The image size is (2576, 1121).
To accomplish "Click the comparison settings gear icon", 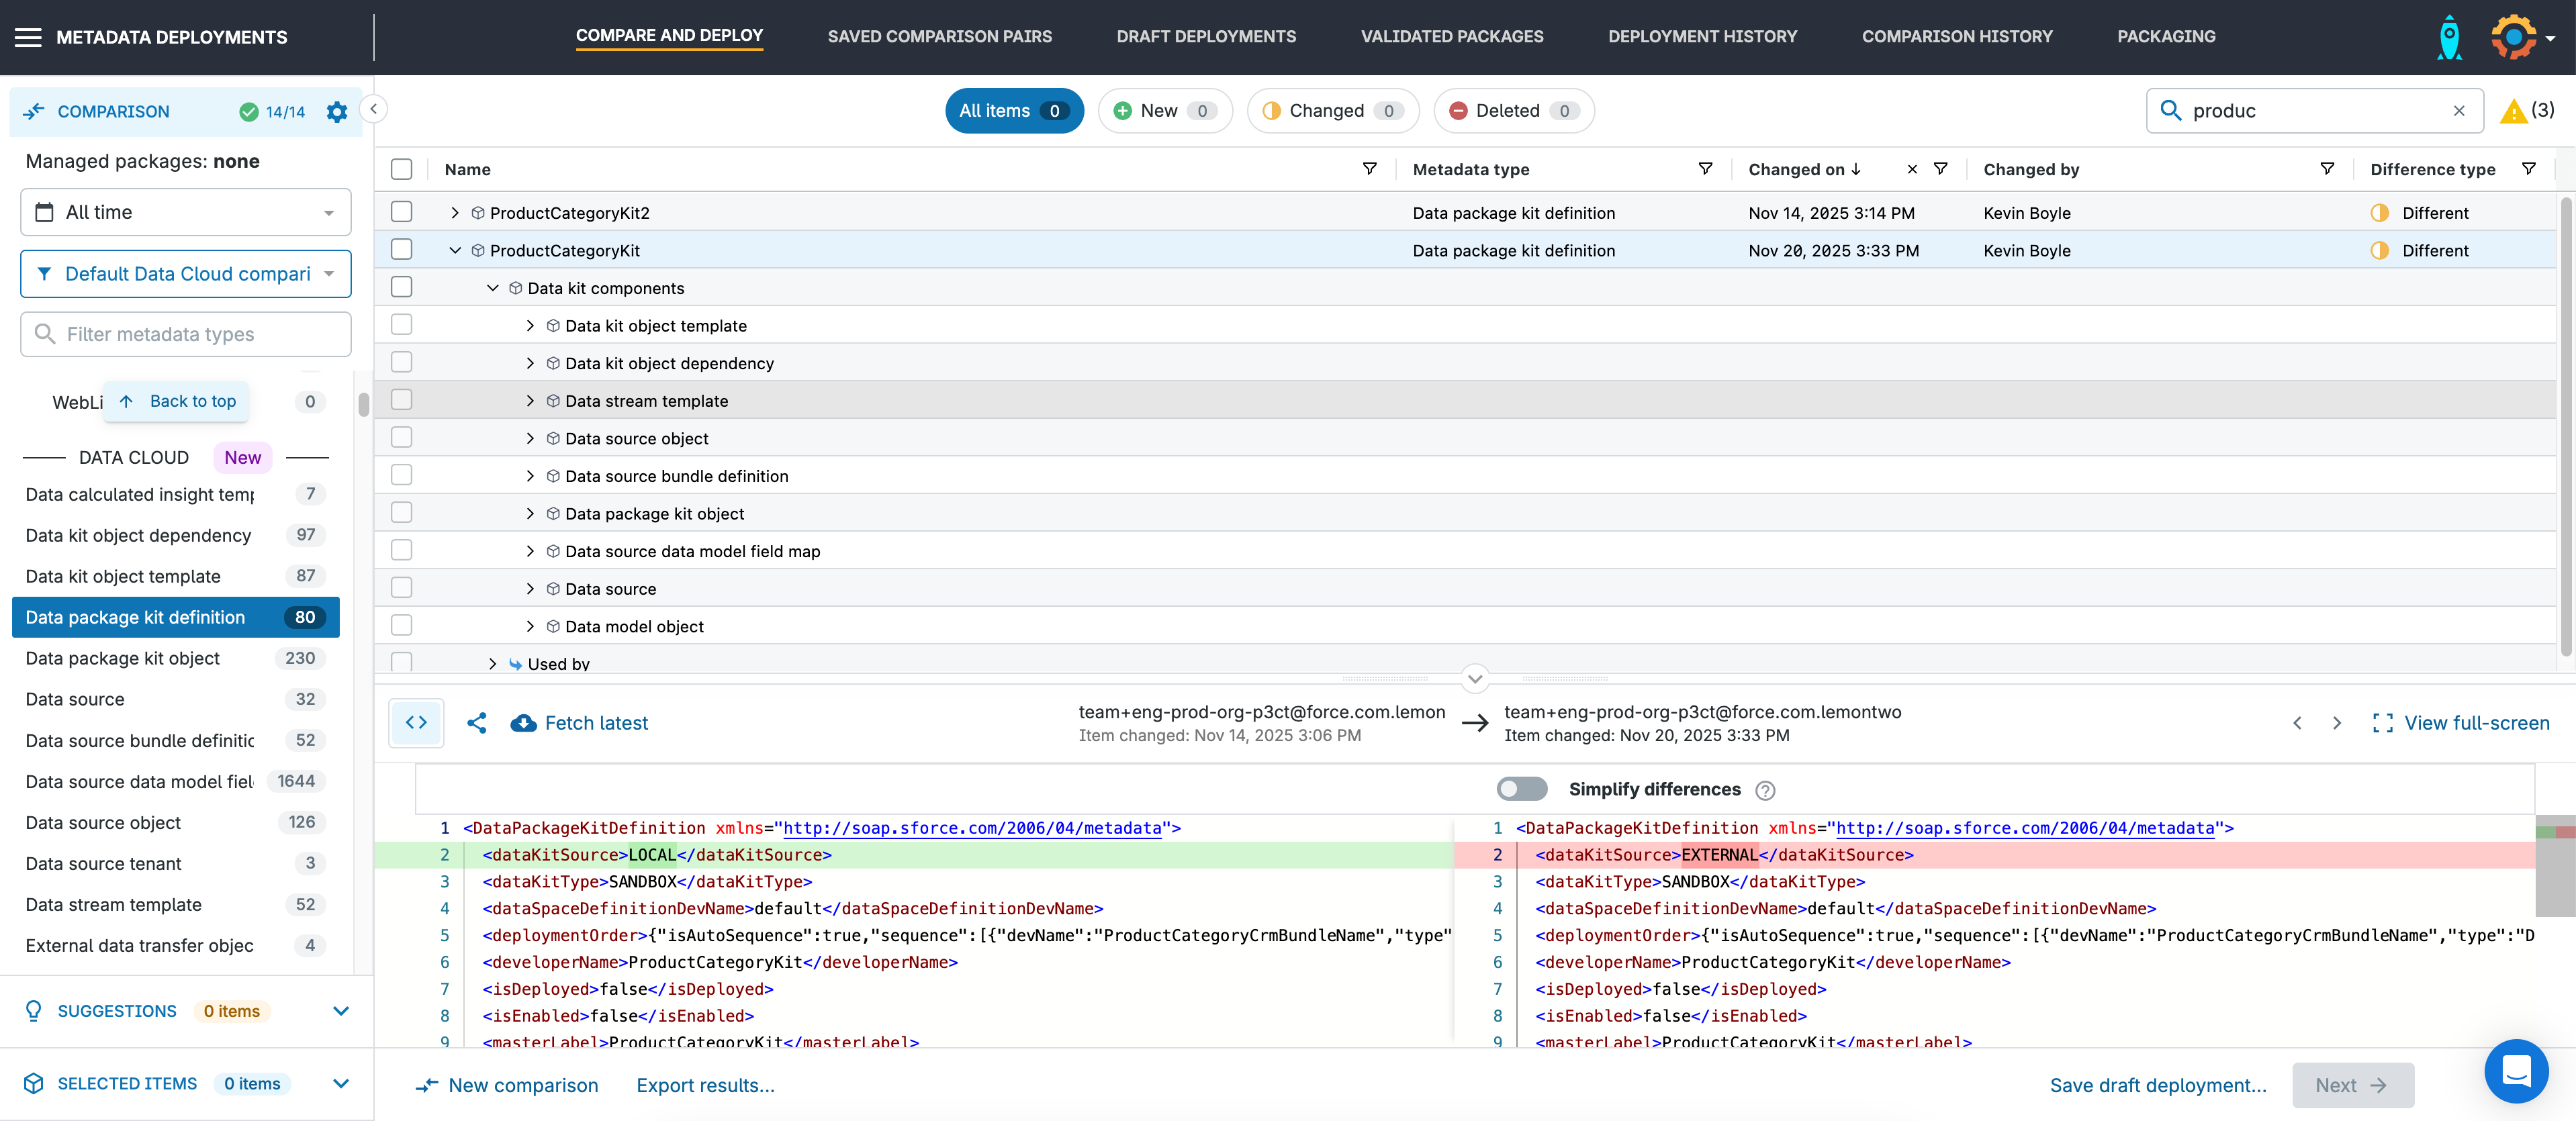I will click(x=337, y=112).
